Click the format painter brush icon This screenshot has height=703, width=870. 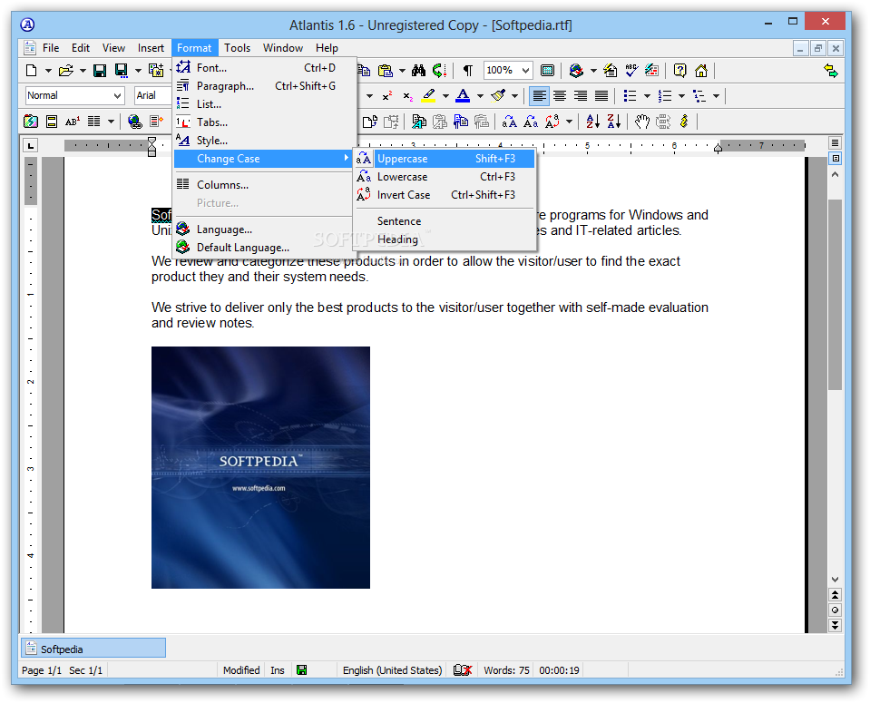[x=498, y=96]
